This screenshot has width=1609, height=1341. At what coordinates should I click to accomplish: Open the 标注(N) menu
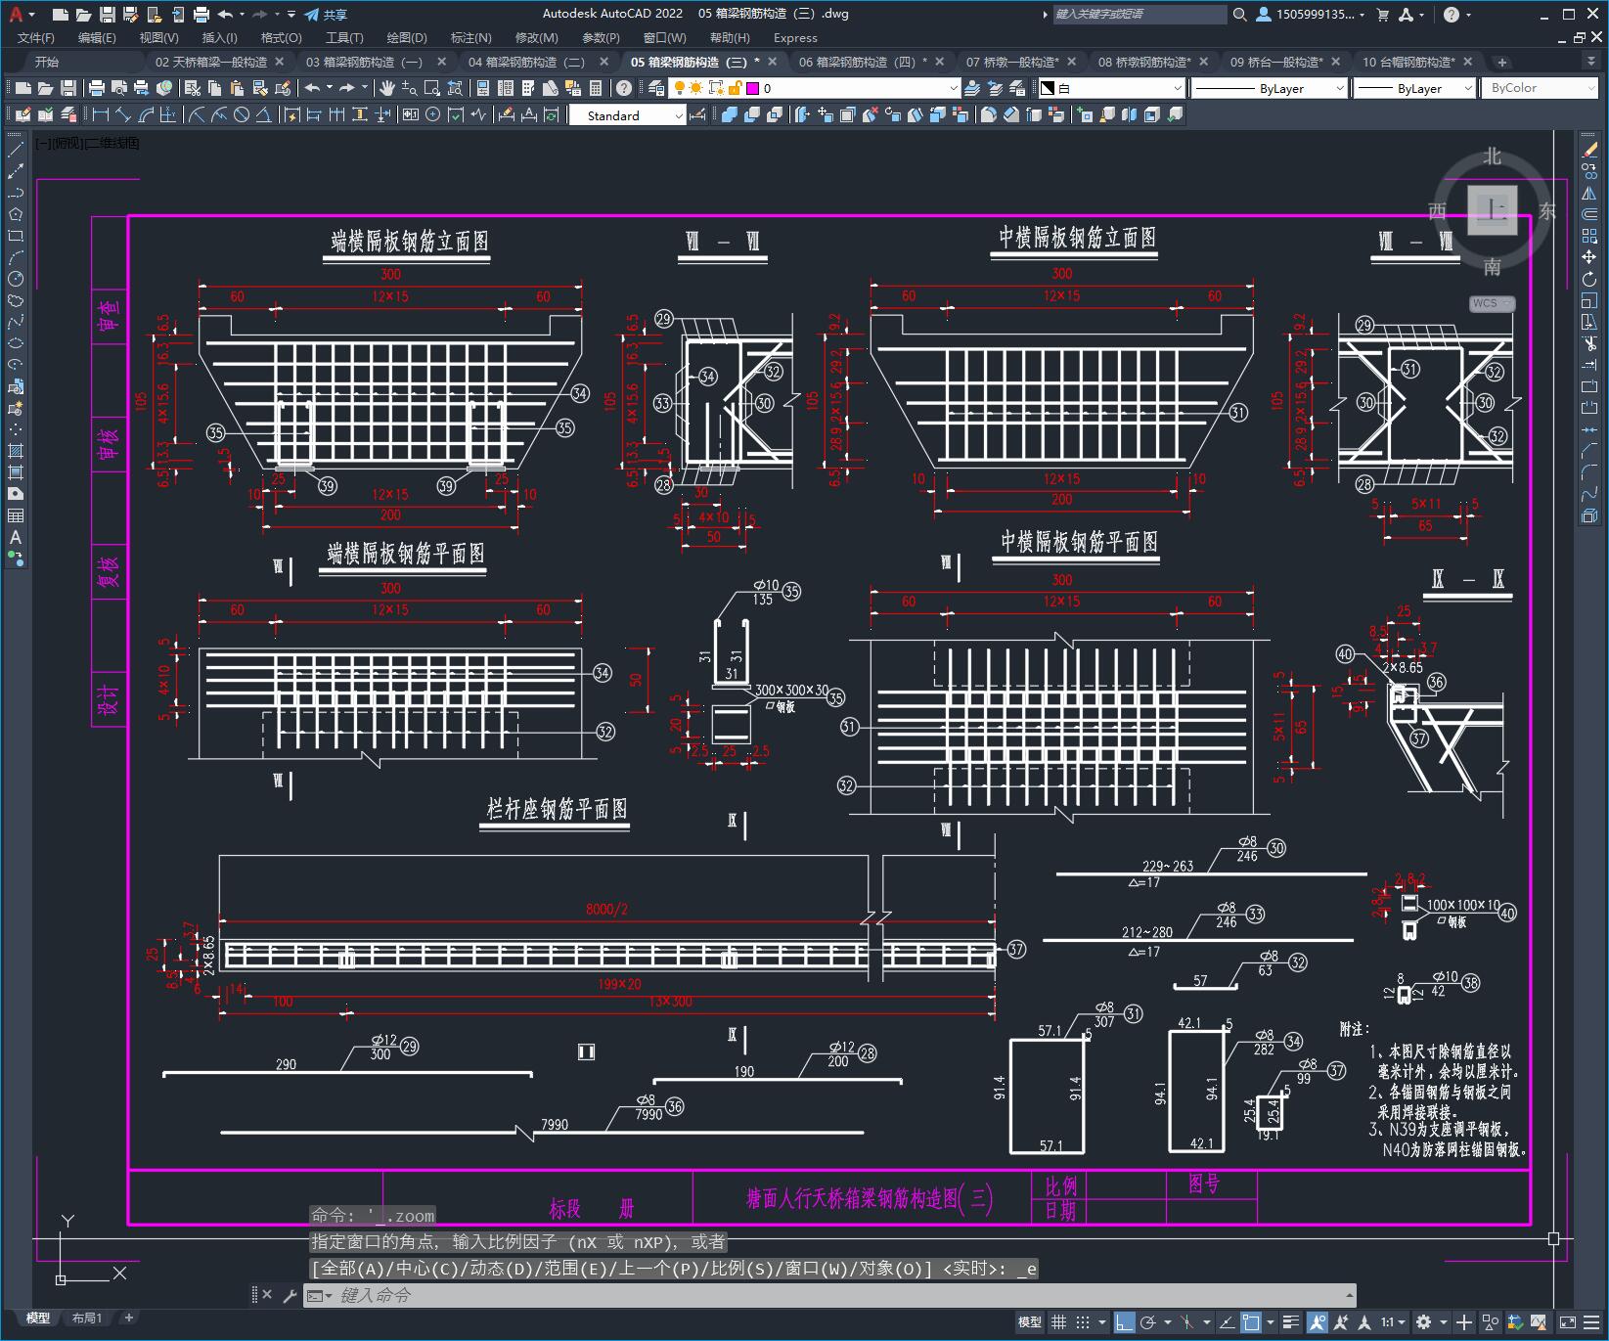point(470,37)
